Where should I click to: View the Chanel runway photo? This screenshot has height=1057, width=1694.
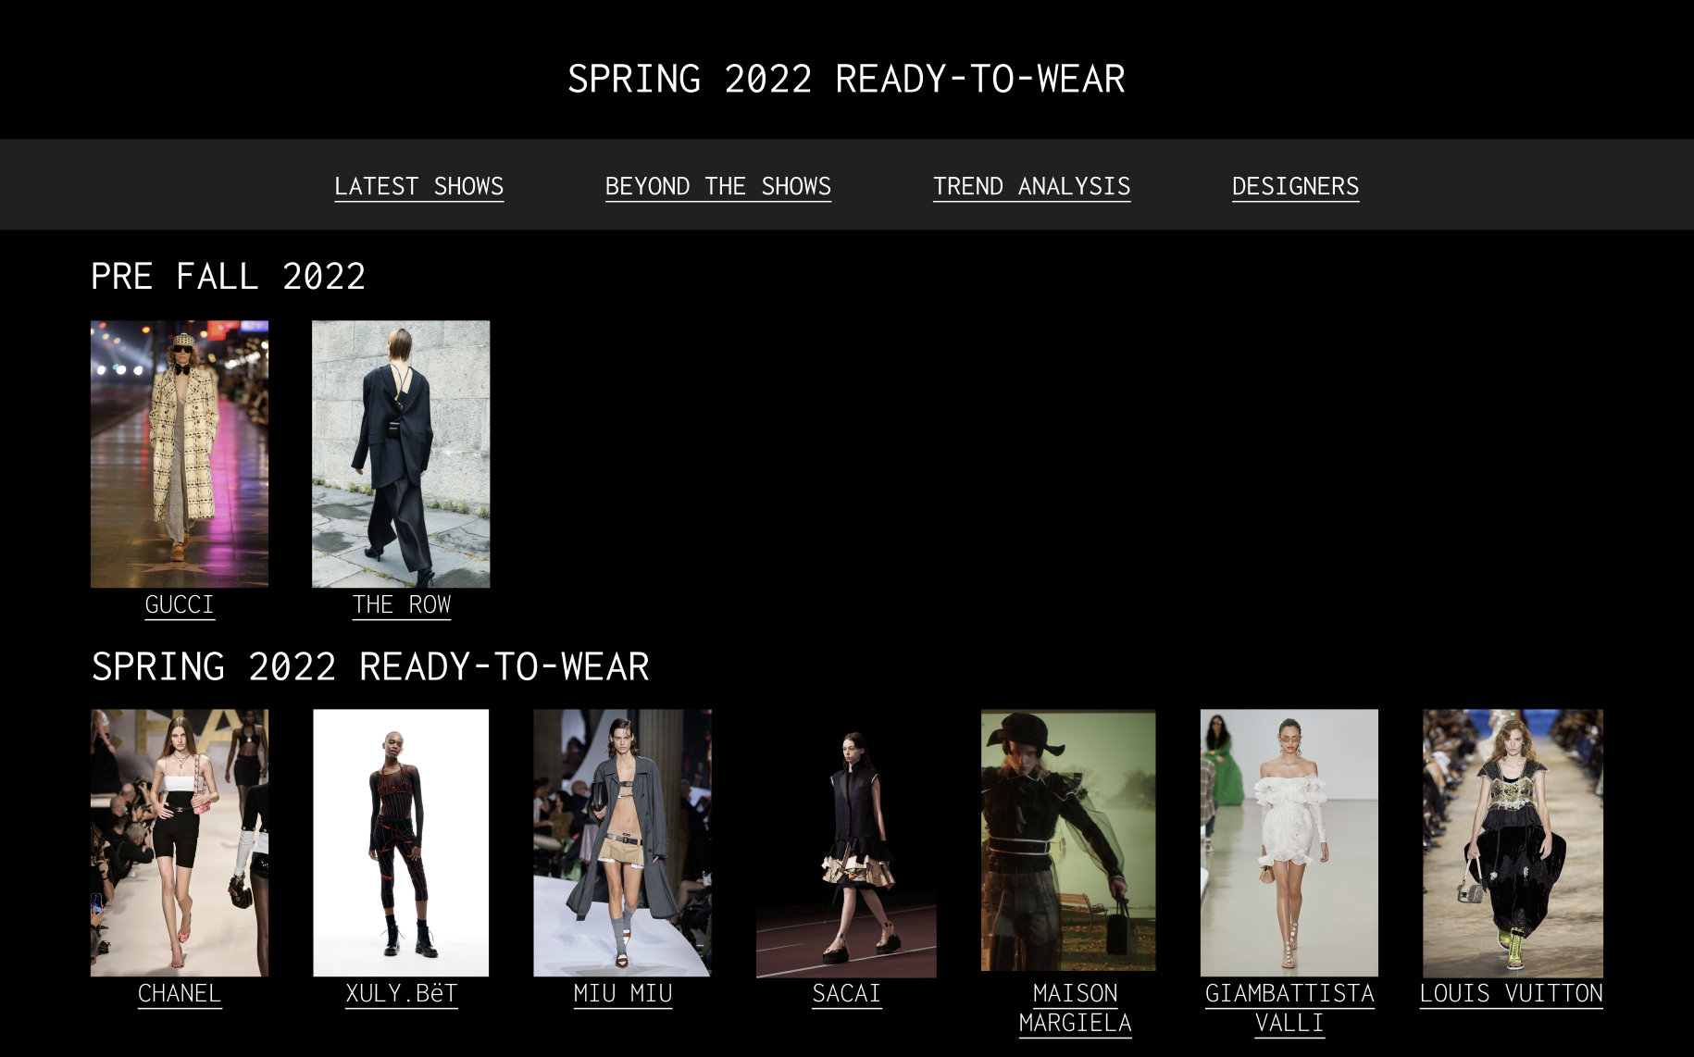pos(180,842)
